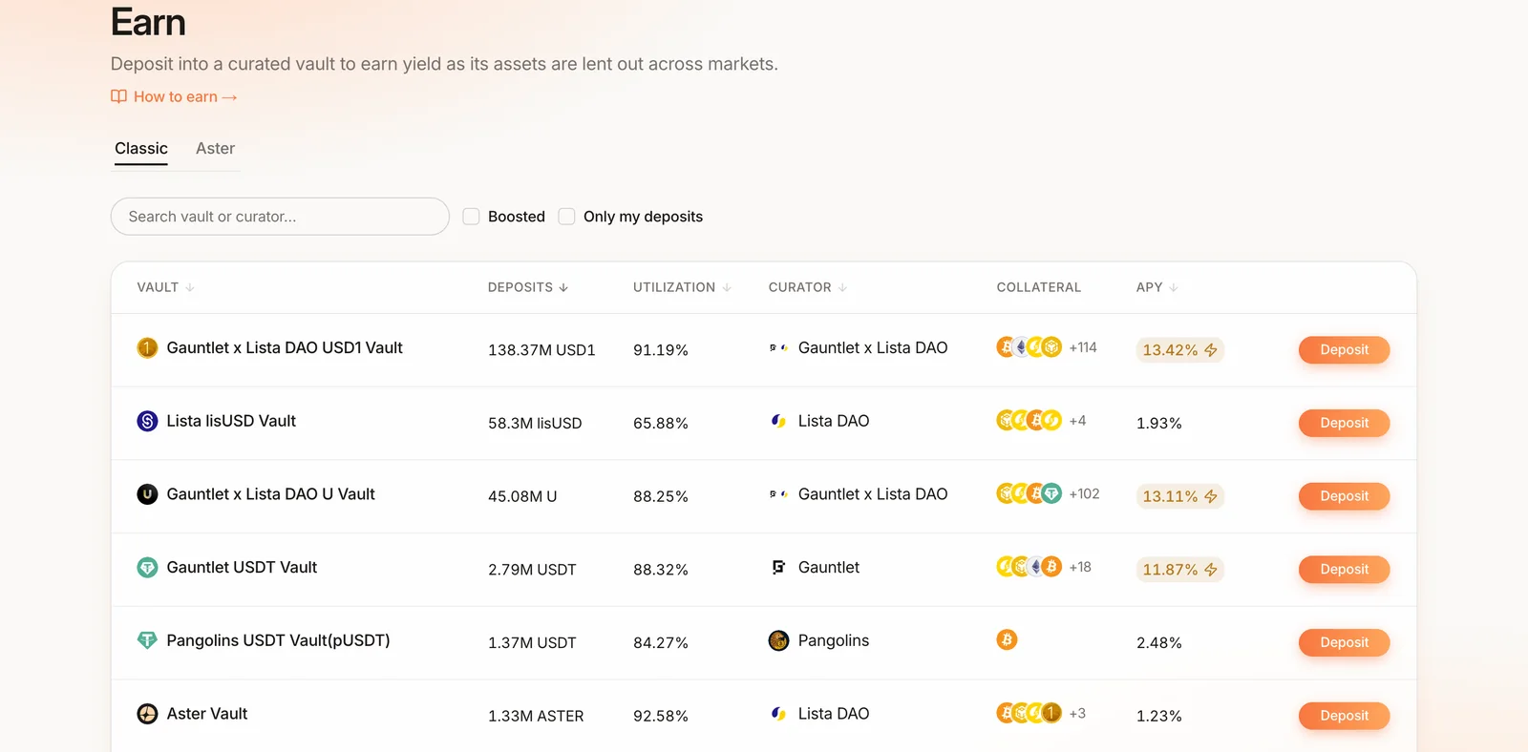The height and width of the screenshot is (752, 1528).
Task: Click the 138.37M USD1 deposits value
Action: tap(541, 350)
